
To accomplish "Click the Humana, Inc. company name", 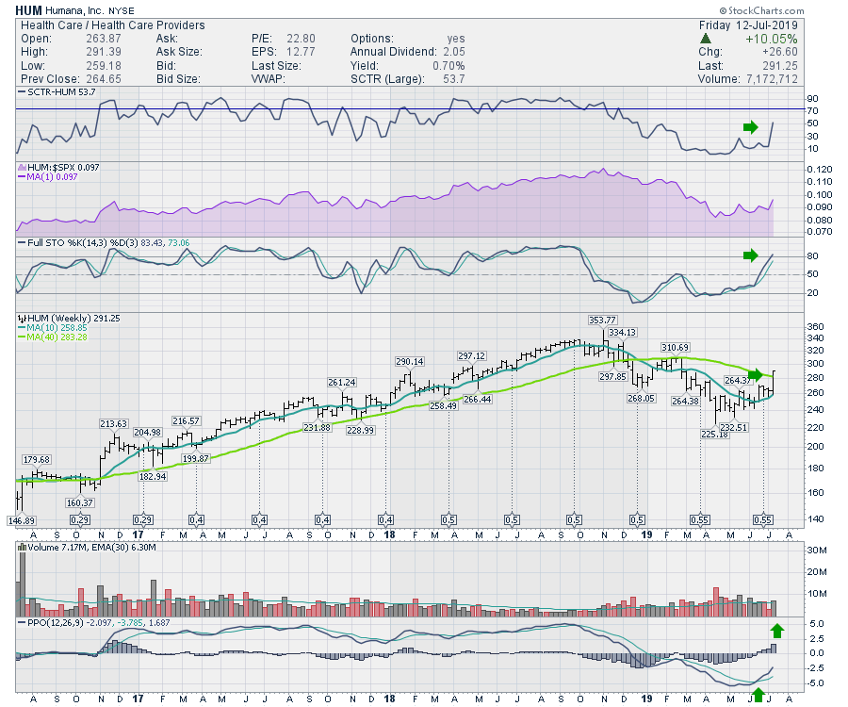I will tap(75, 10).
